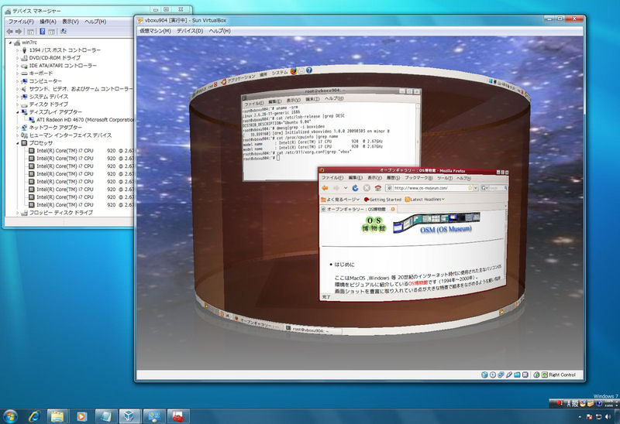
Task: Click shared folders icon in VirtualBox status bar
Action: 517,374
